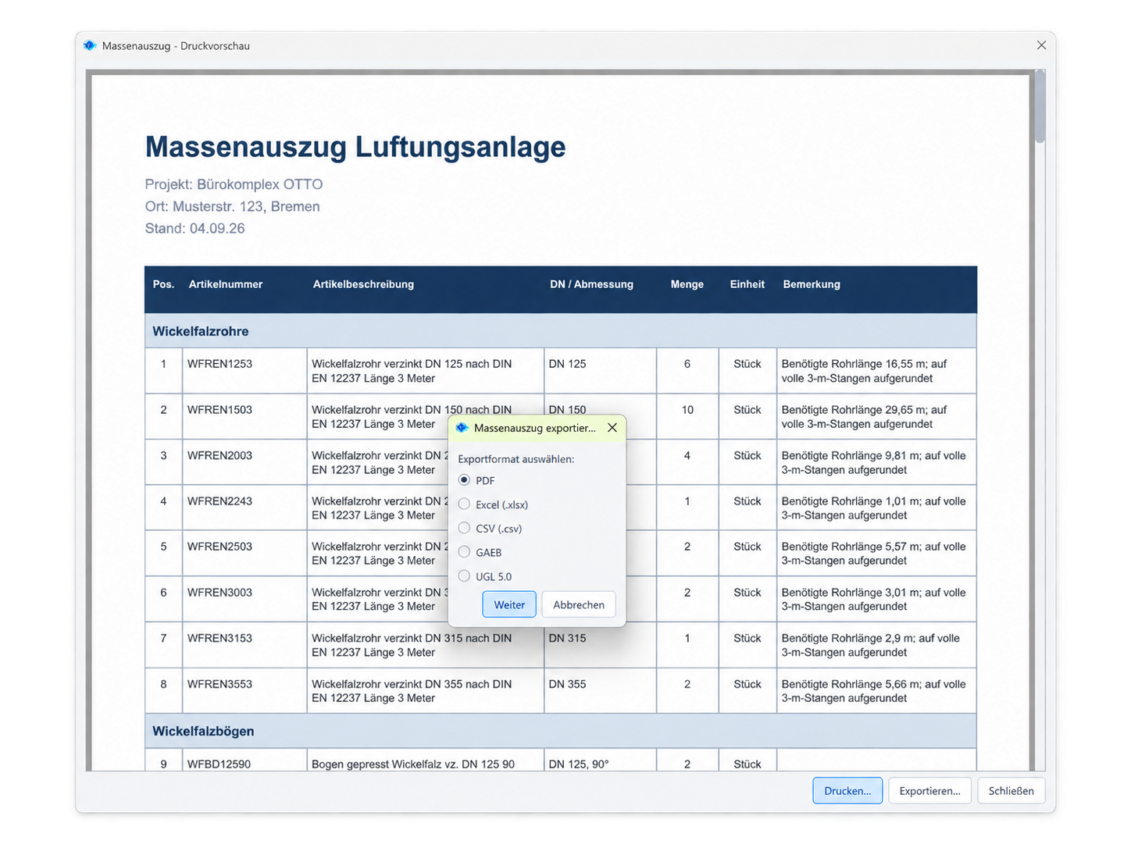
Task: Click the Einheit column header
Action: (x=747, y=284)
